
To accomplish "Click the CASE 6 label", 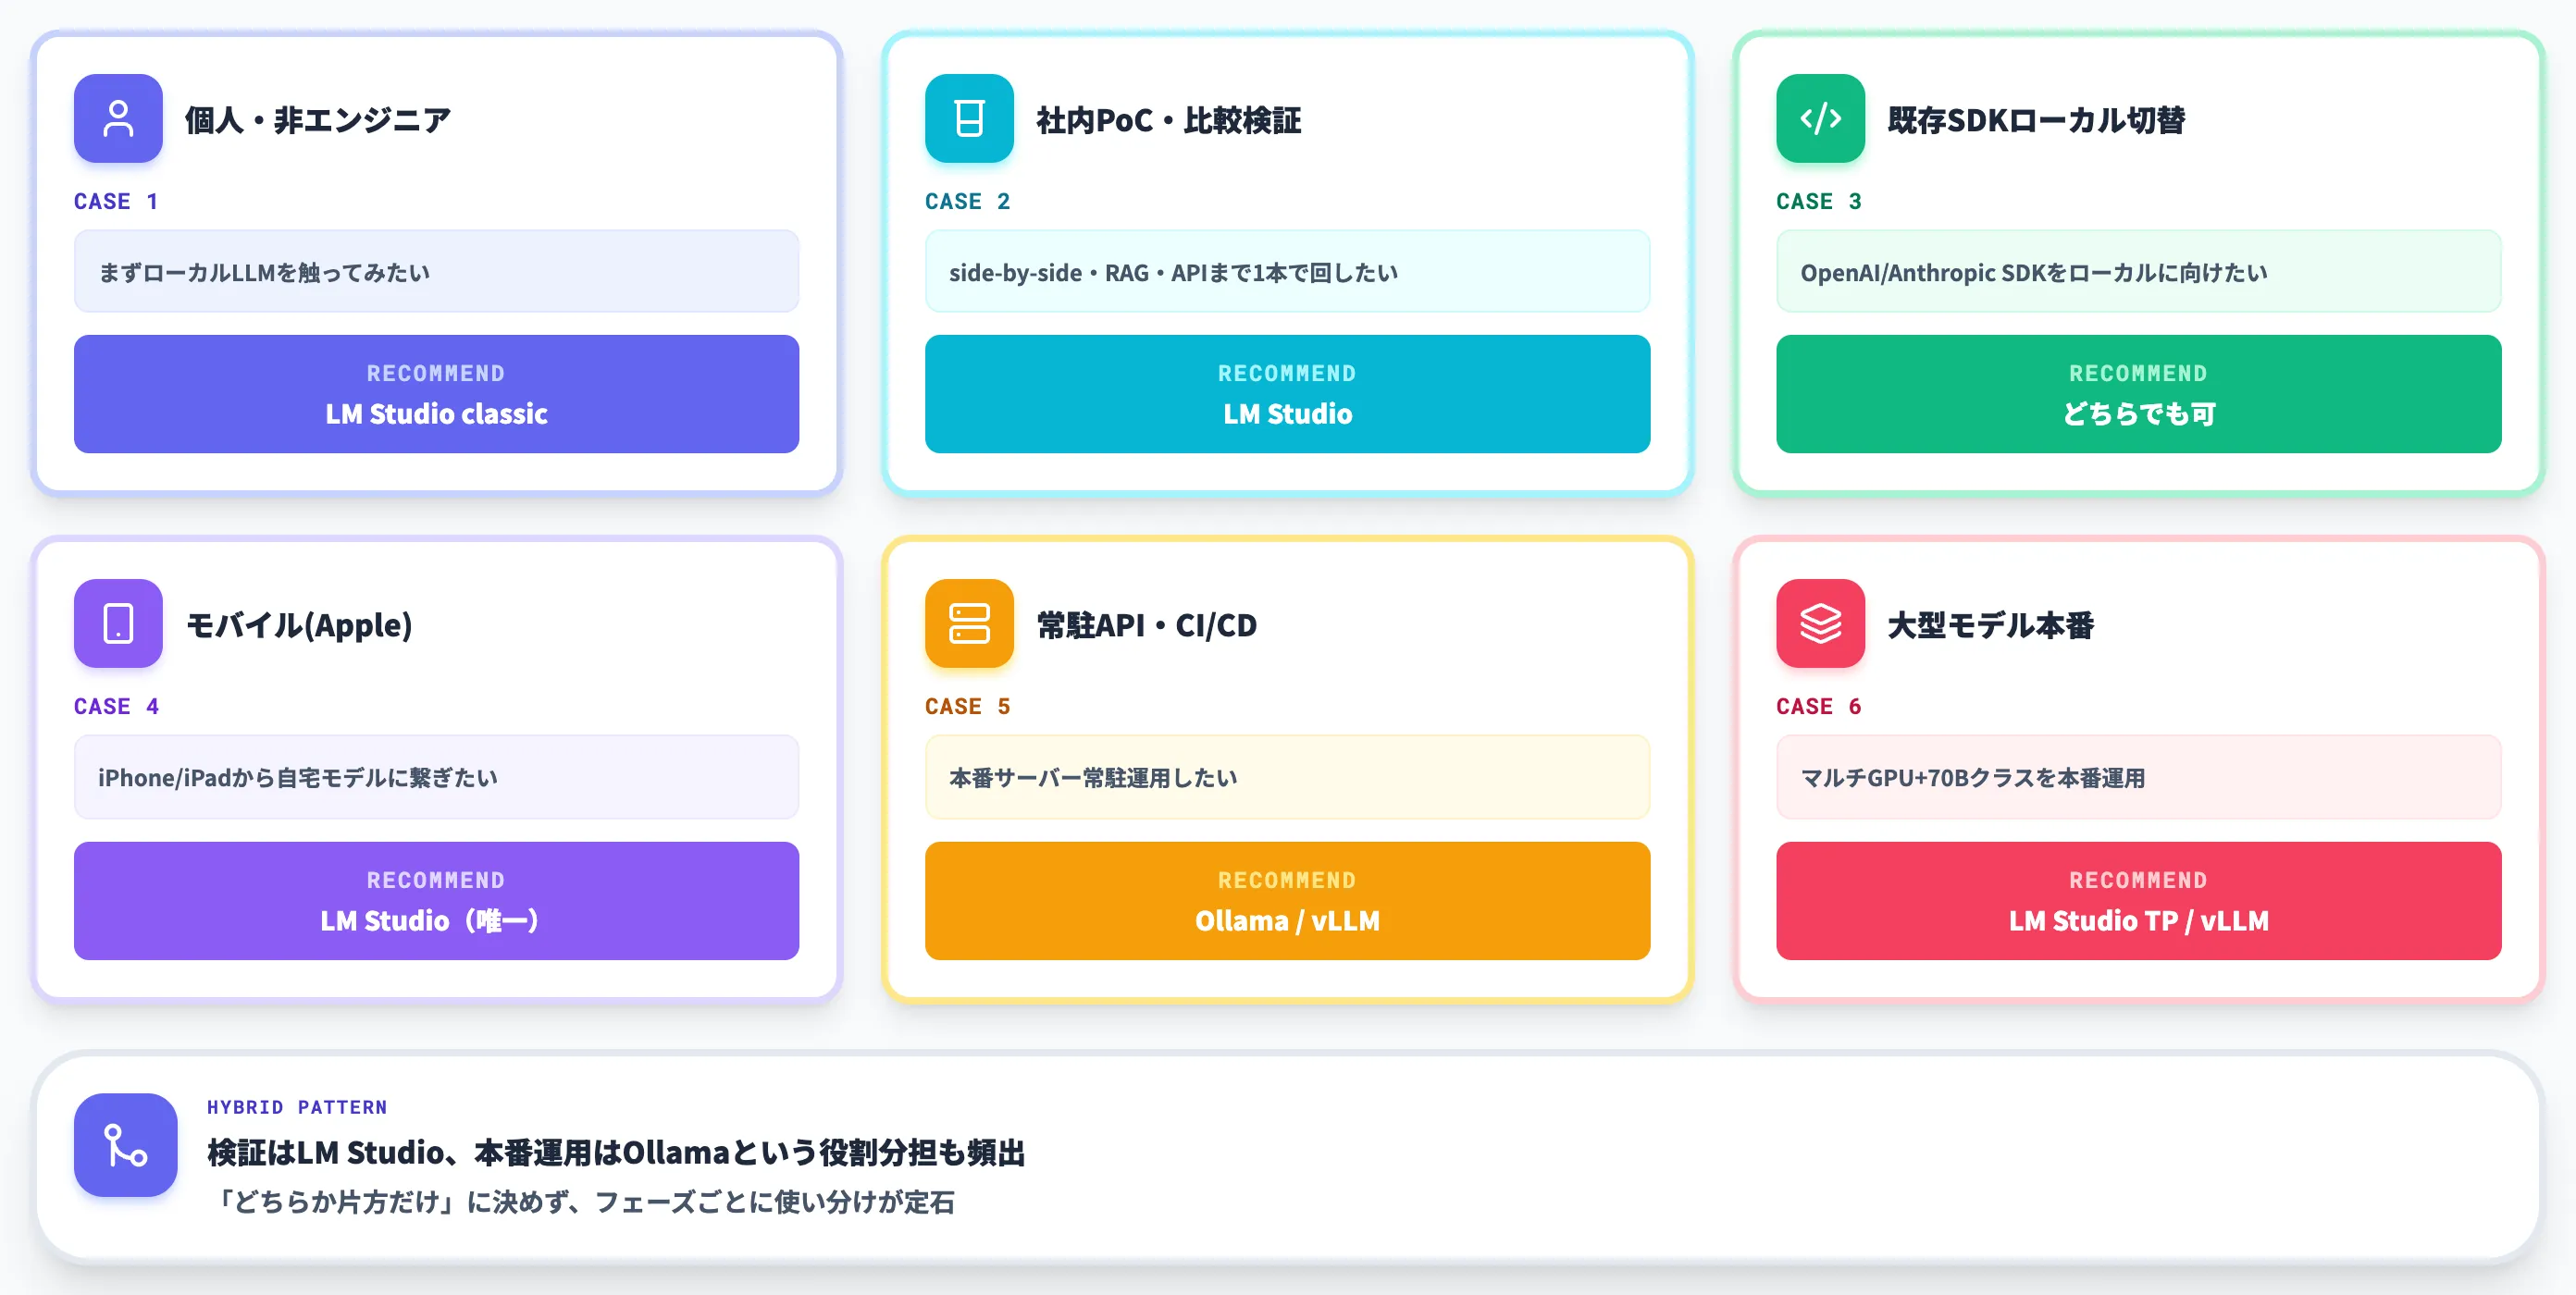I will pyautogui.click(x=1819, y=706).
